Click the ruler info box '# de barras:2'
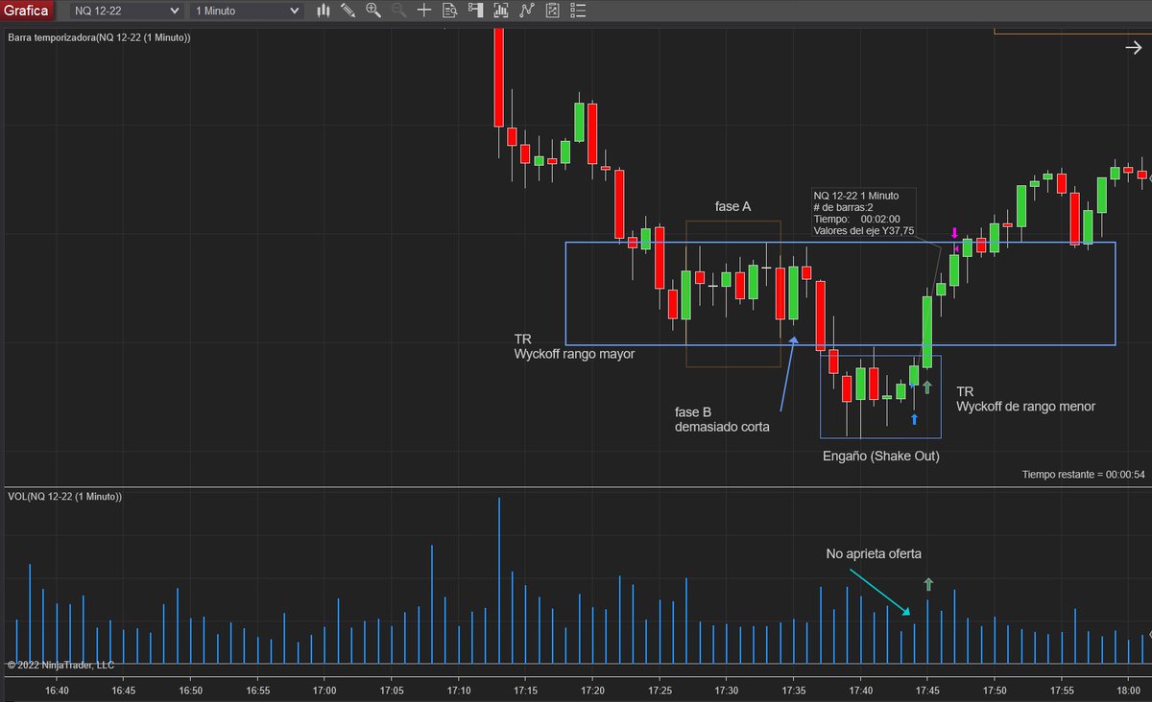The image size is (1152, 702). 863,213
